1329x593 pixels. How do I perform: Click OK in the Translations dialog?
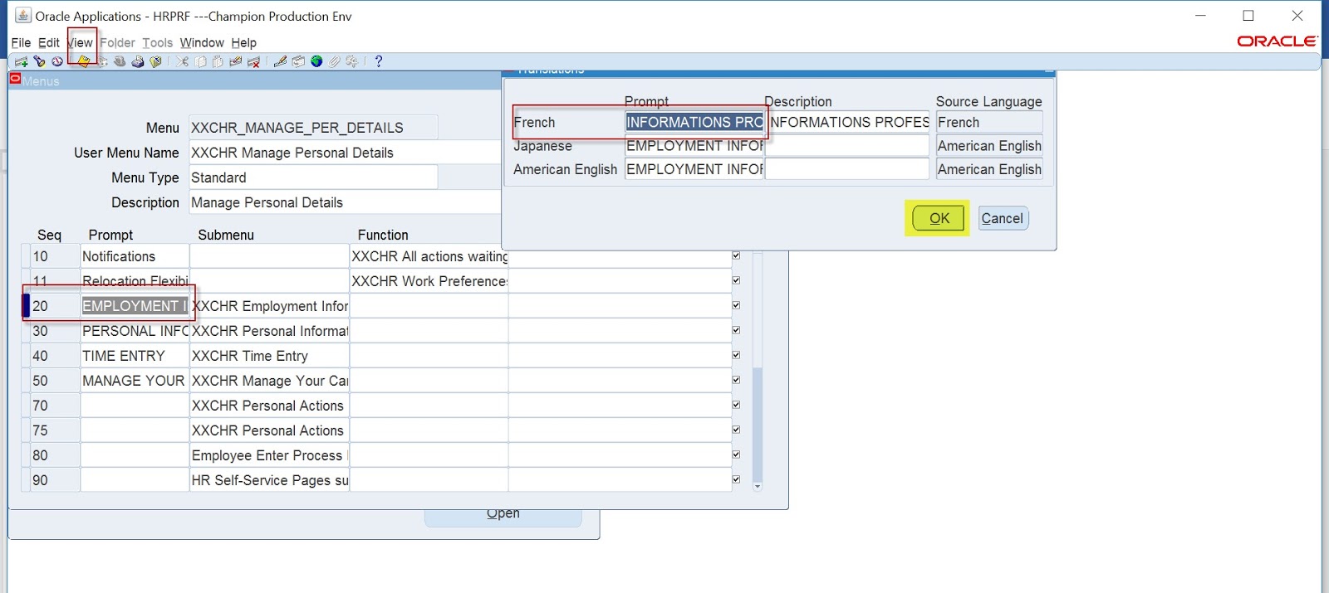tap(939, 218)
